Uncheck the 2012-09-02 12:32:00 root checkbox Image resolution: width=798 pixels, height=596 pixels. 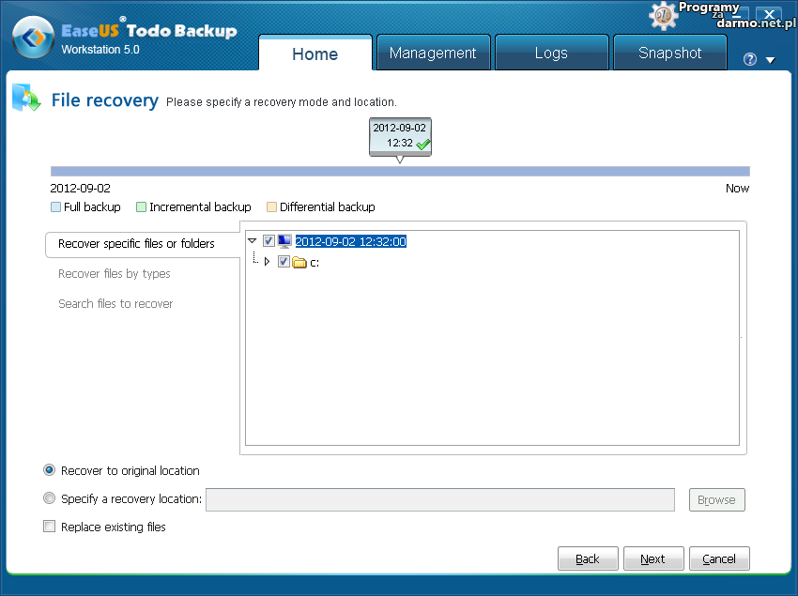tap(269, 241)
